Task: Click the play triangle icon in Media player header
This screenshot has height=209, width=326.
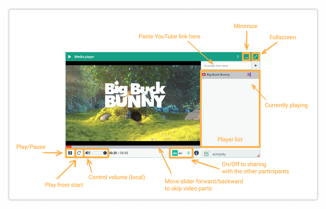Action: (x=70, y=57)
